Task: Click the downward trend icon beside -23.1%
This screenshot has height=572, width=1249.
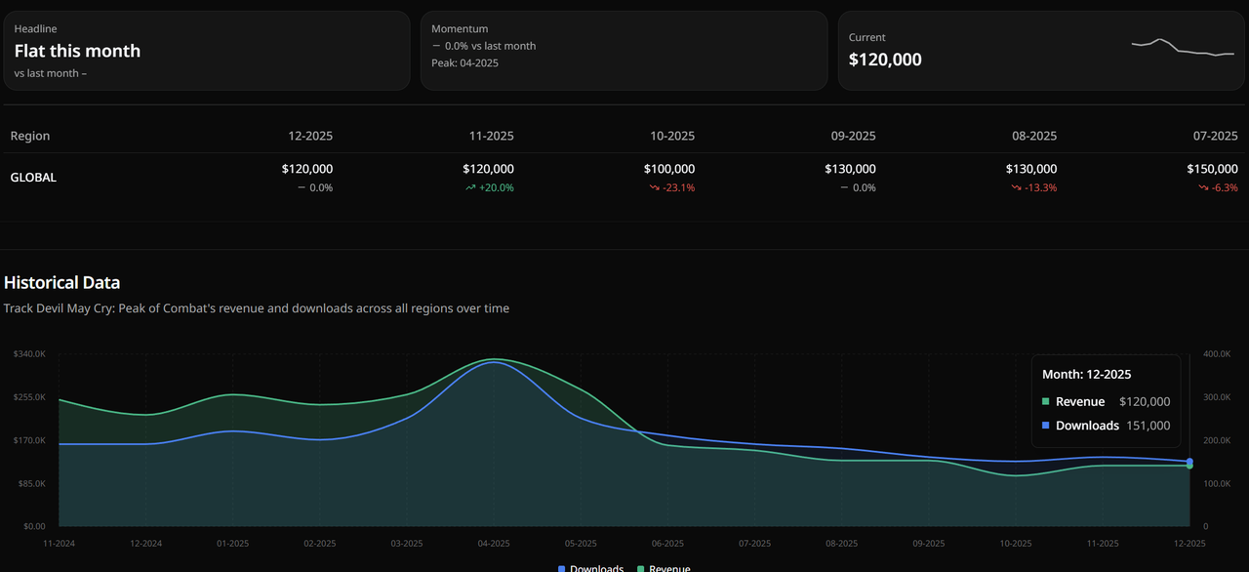Action: pyautogui.click(x=654, y=187)
